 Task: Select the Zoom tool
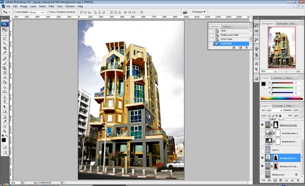(5, 131)
